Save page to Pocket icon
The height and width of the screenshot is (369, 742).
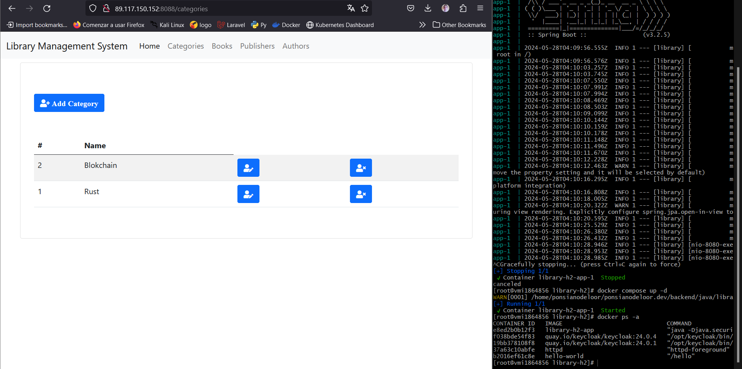[411, 8]
